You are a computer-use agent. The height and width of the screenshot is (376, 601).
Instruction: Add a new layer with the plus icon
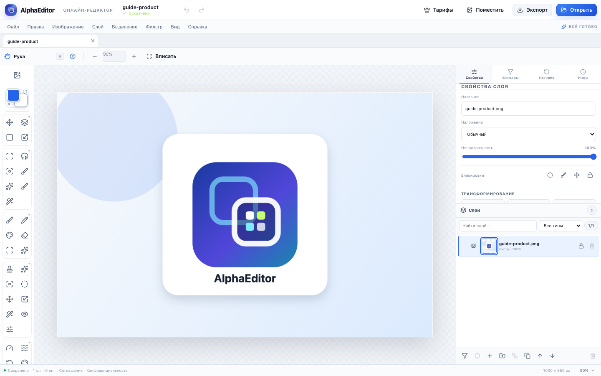[490, 356]
